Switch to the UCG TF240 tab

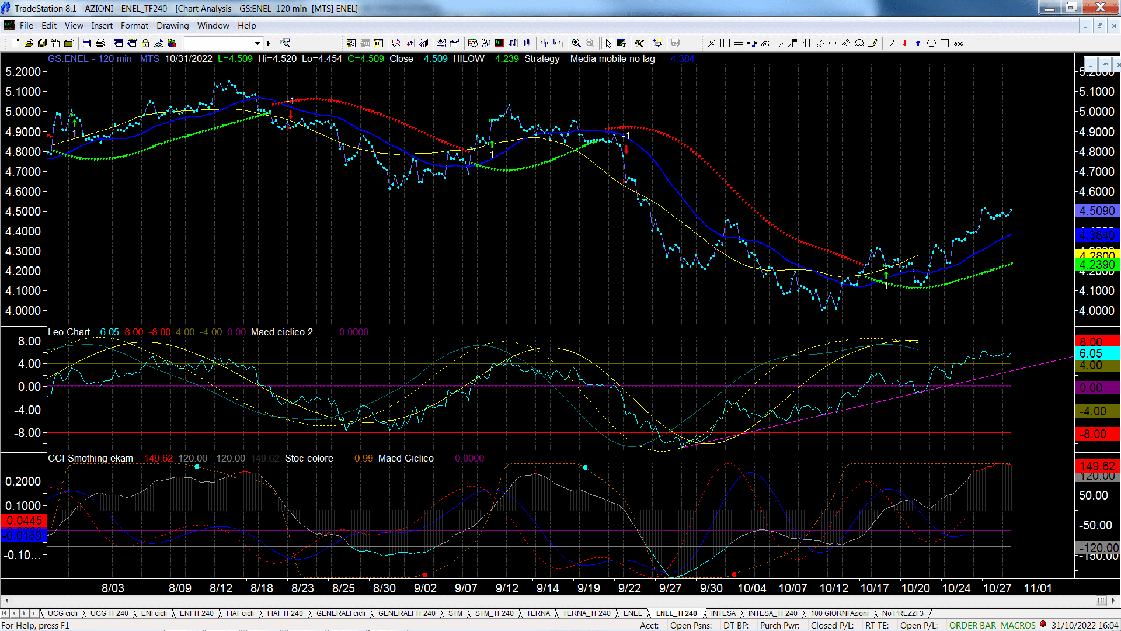point(109,613)
